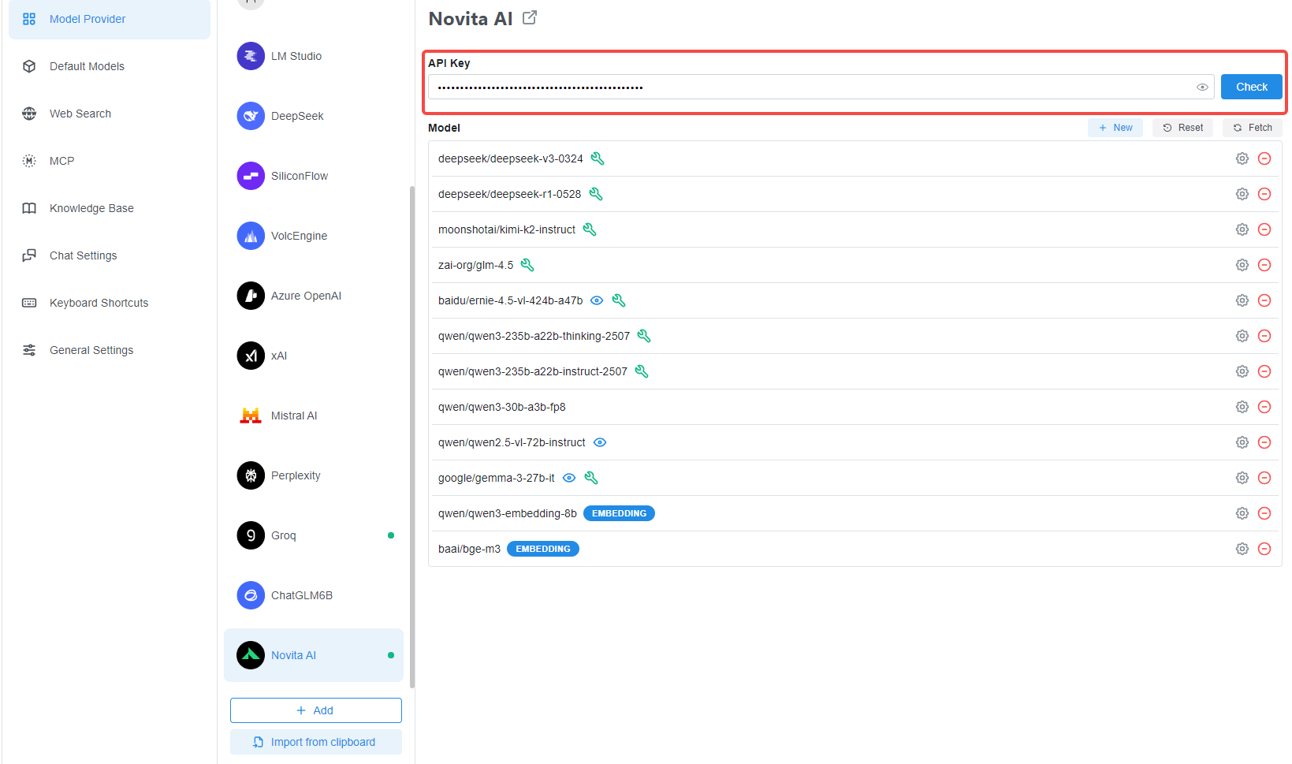The width and height of the screenshot is (1292, 764).
Task: Add a new provider
Action: (x=316, y=710)
